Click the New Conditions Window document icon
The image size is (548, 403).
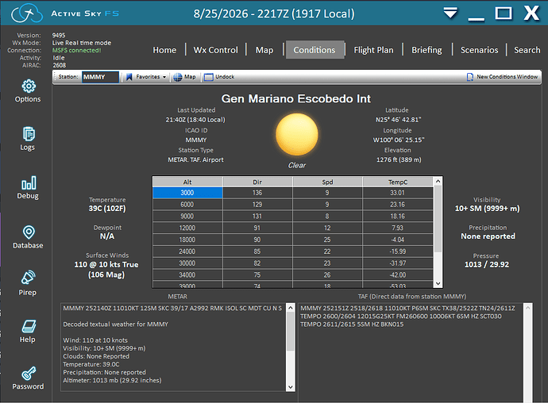[x=470, y=77]
